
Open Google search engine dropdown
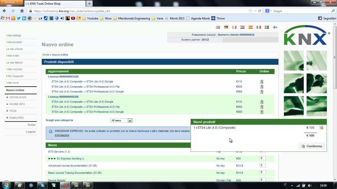[269, 11]
